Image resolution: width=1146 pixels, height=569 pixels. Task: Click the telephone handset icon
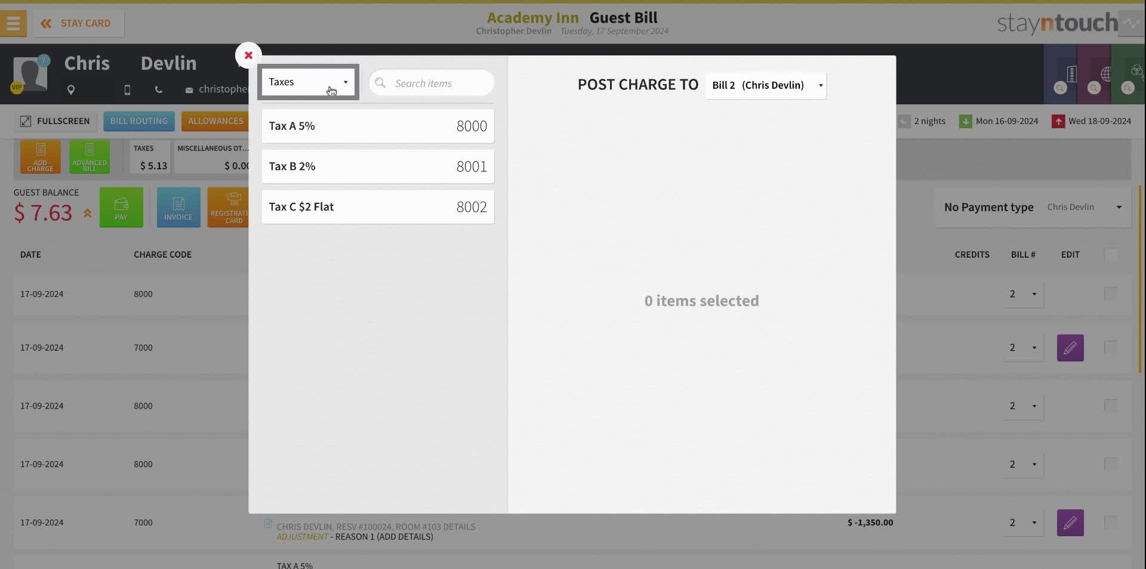(158, 89)
